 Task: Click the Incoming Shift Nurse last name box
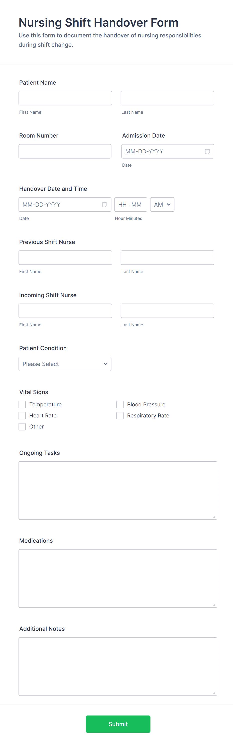point(167,310)
